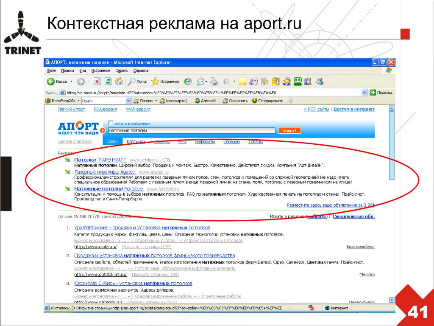Open the Свердловская обл. region link
The image size is (434, 326).
[354, 216]
